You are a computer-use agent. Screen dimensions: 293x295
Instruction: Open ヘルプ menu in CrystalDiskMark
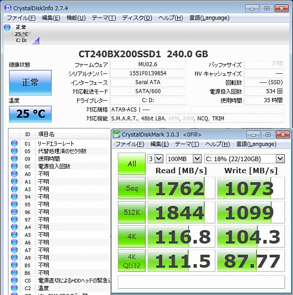(217, 144)
